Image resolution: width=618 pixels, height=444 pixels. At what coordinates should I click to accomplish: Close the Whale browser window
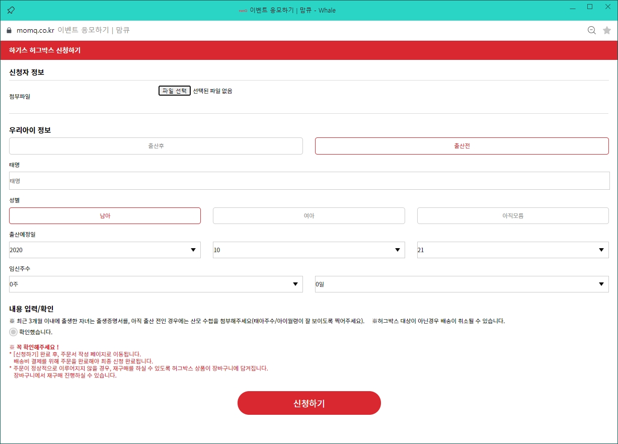[607, 7]
